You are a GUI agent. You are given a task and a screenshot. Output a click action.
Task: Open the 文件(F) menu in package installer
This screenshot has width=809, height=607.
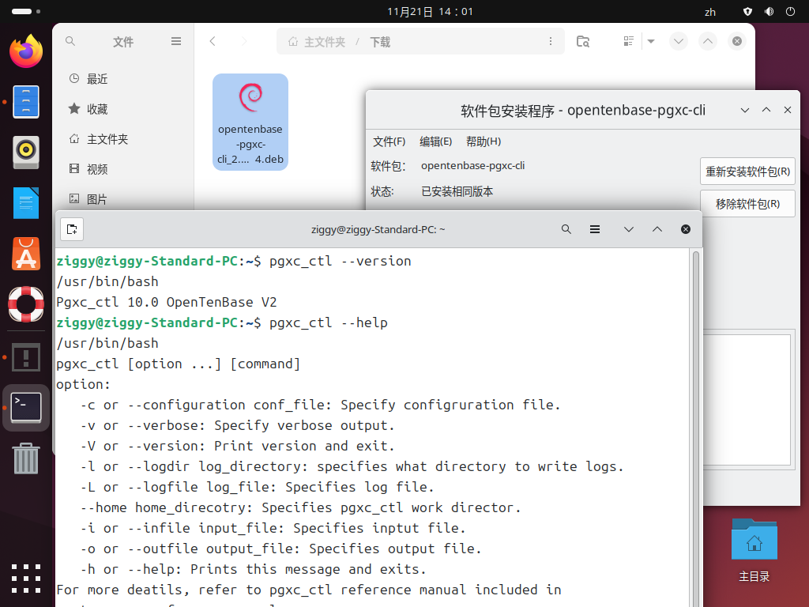click(389, 141)
